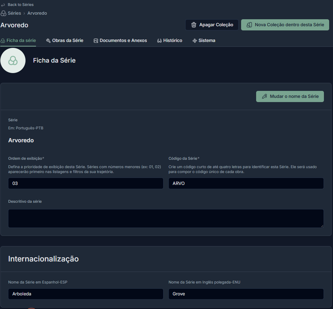
Task: Click the Ficha da série tab icon
Action: [3, 41]
